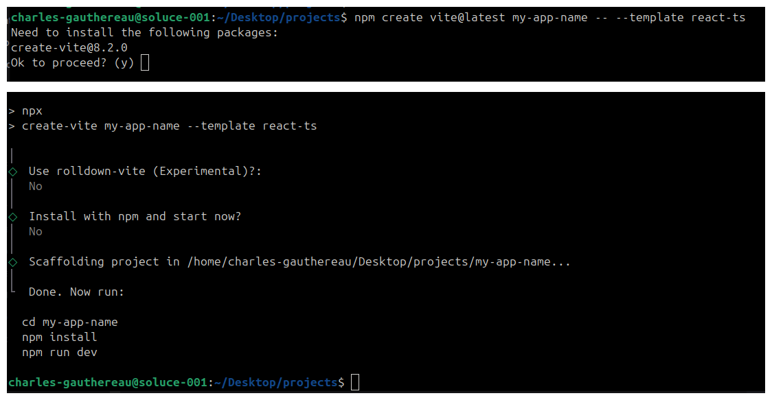Viewport: 772px width, 400px height.
Task: Click the '>' before create-vite command line
Action: [12, 126]
